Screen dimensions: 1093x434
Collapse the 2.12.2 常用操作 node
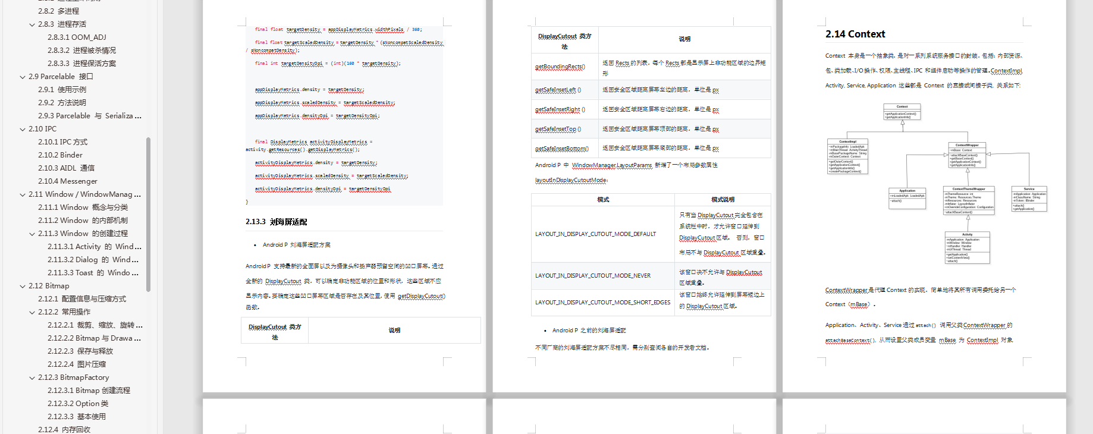[x=32, y=312]
